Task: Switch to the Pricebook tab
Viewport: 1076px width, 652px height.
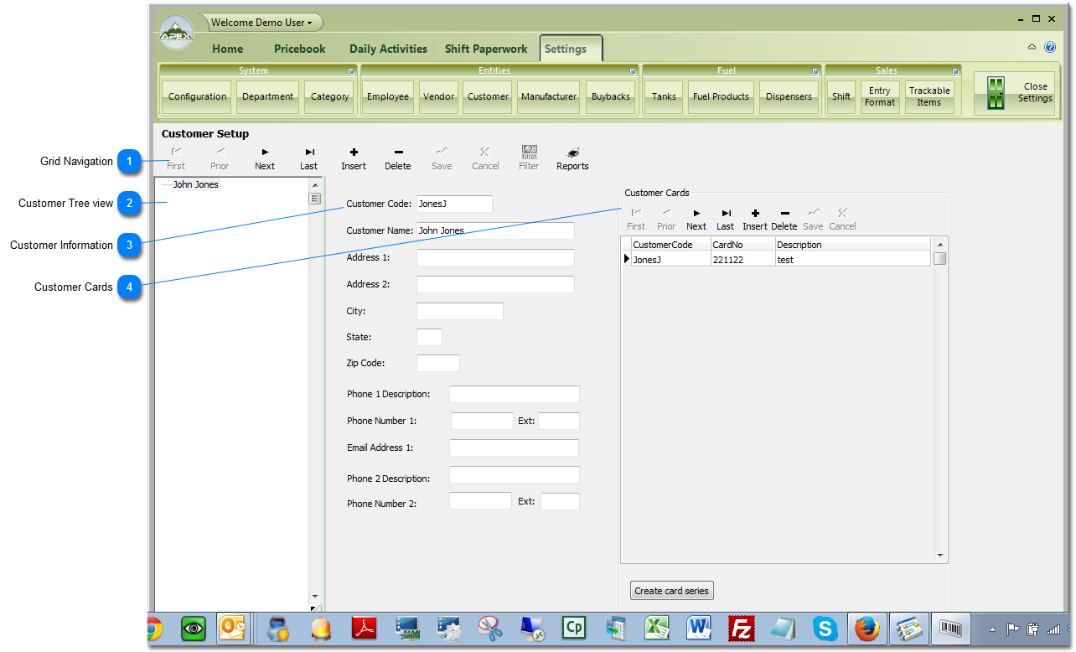Action: click(299, 49)
